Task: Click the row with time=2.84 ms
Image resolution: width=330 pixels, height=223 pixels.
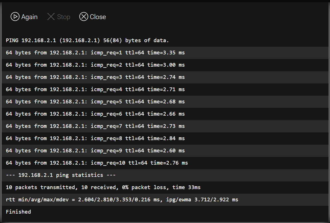Action: (165, 138)
